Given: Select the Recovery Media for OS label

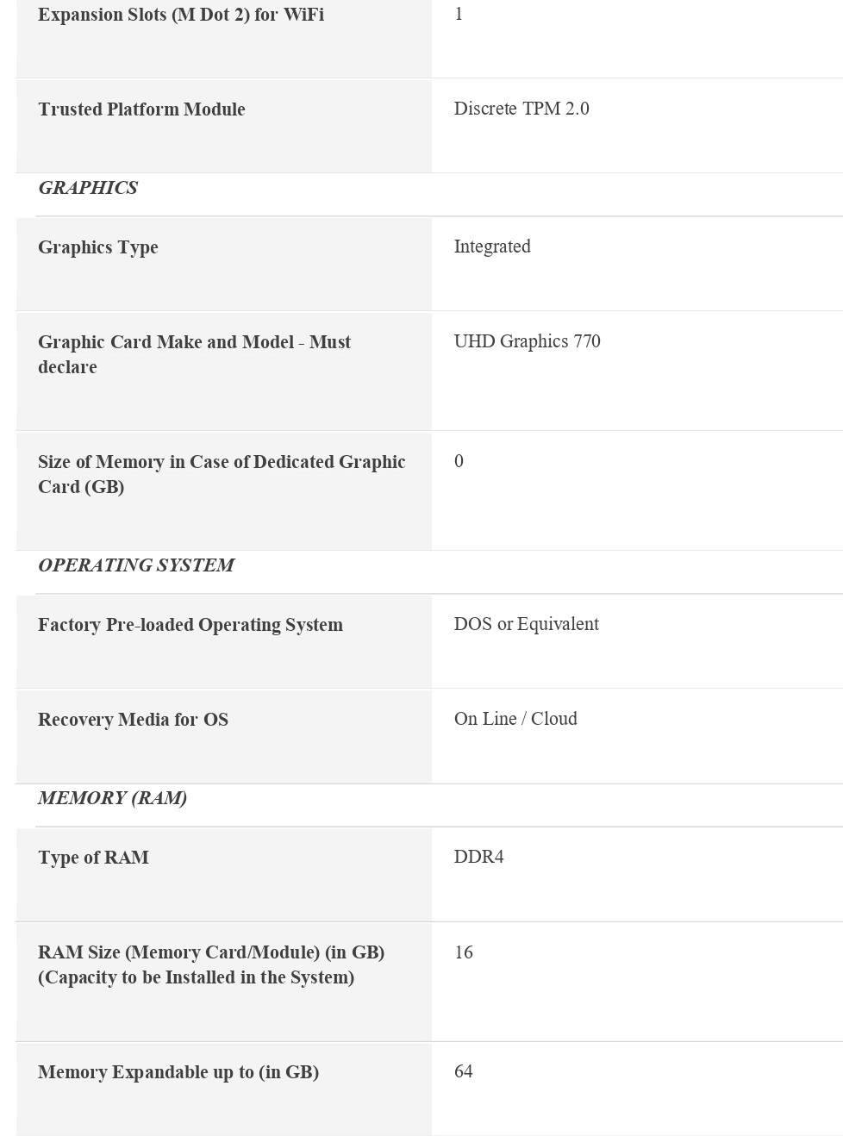Looking at the screenshot, I should pyautogui.click(x=133, y=720).
